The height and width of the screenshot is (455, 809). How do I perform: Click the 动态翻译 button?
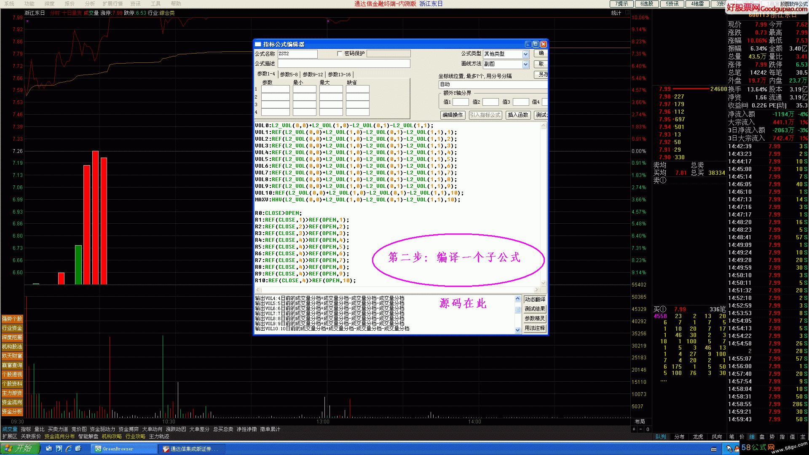tap(535, 300)
